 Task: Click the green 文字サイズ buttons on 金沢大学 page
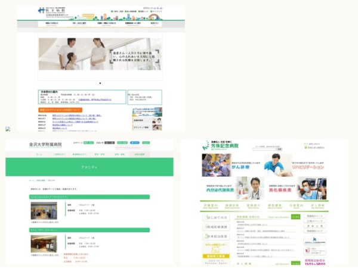tap(88, 143)
